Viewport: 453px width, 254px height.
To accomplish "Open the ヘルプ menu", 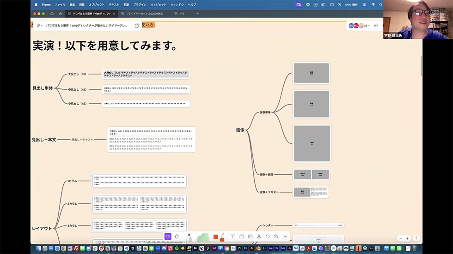I will 192,5.
